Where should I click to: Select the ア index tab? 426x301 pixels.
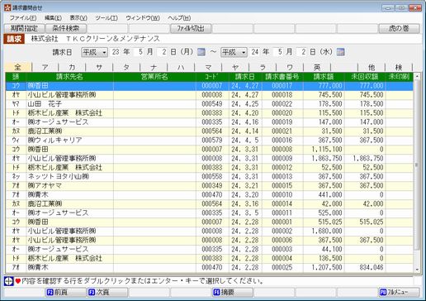click(x=45, y=67)
